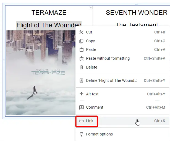
Task: Click the Delete trash icon
Action: [x=81, y=67]
